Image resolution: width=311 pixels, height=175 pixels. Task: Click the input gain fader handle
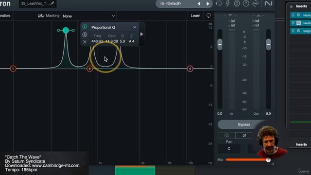point(220,44)
